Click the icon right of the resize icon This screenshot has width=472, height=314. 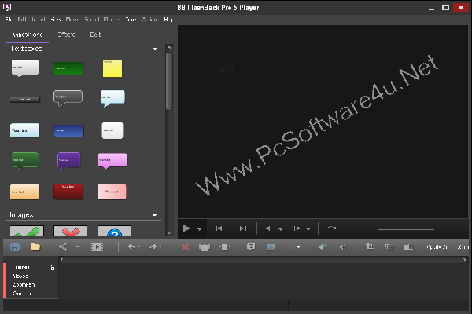pos(408,247)
